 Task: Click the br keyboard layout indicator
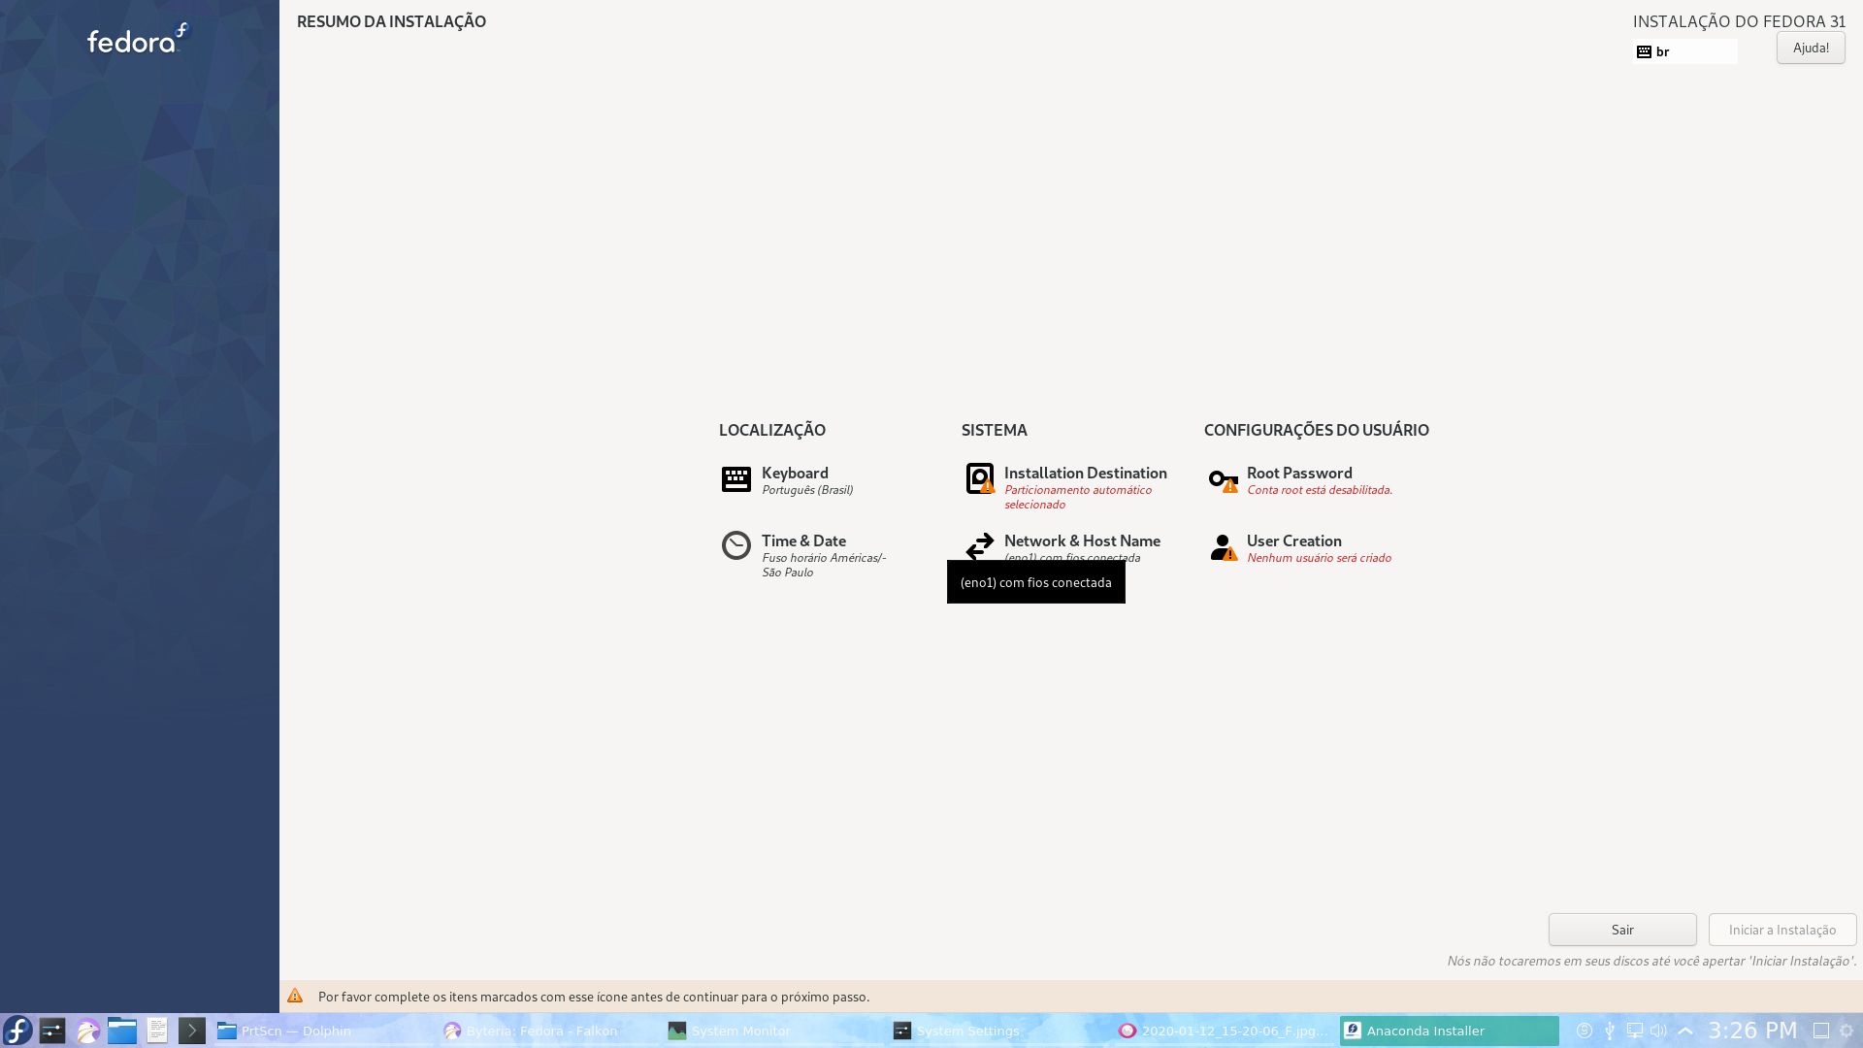(x=1685, y=51)
